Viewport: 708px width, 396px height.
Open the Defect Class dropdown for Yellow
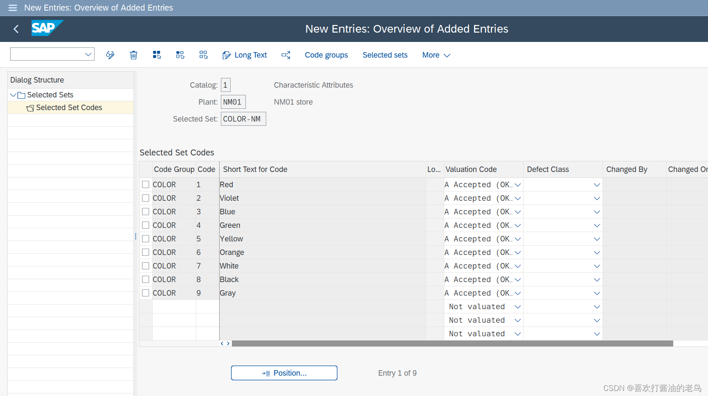(597, 238)
